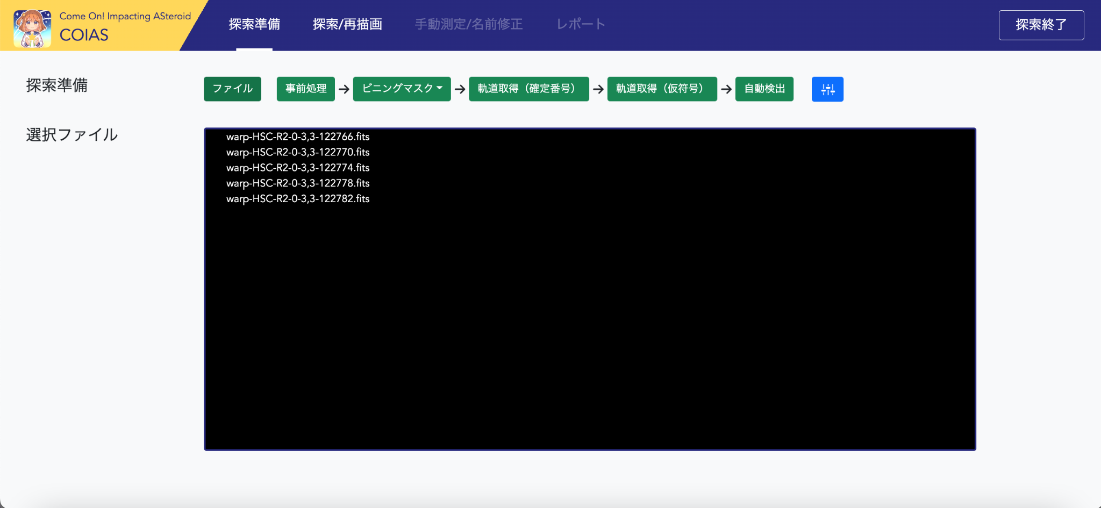
Task: Click the Come On! Impacting ASteroid tagline
Action: tap(125, 16)
